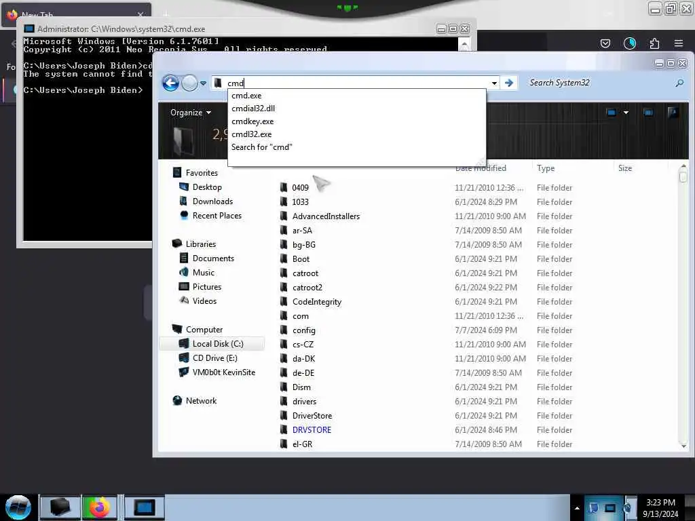Select VM0b0t KevinSite drive

point(223,372)
